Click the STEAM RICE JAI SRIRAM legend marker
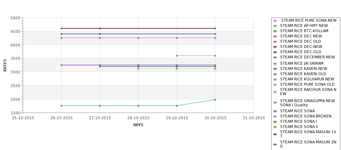 pyautogui.click(x=275, y=64)
